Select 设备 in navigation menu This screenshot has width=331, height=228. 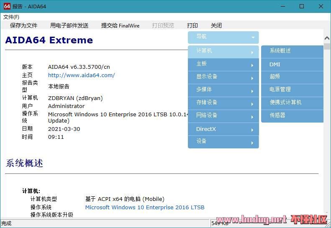(x=223, y=142)
